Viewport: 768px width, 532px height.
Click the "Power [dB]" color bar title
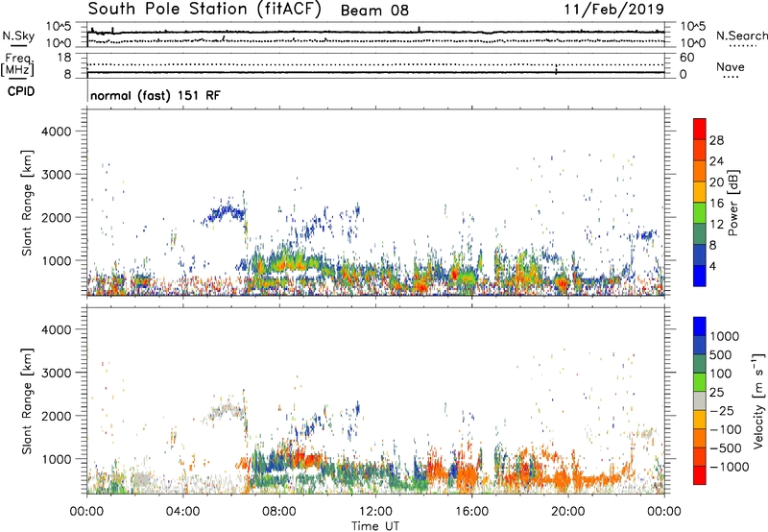click(732, 203)
